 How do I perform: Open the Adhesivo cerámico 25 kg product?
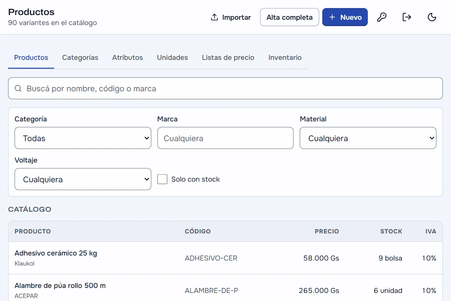click(56, 253)
